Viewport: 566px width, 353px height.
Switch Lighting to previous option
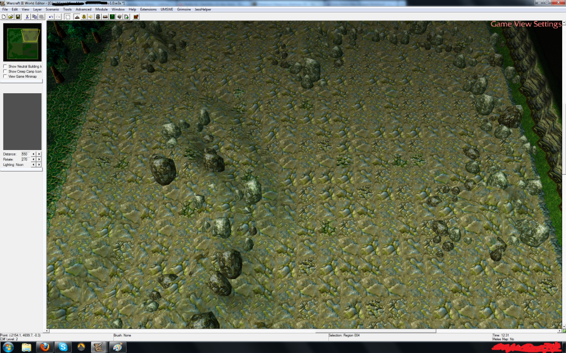pos(34,164)
